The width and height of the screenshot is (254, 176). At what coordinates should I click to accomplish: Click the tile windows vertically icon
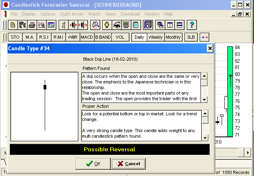click(170, 25)
